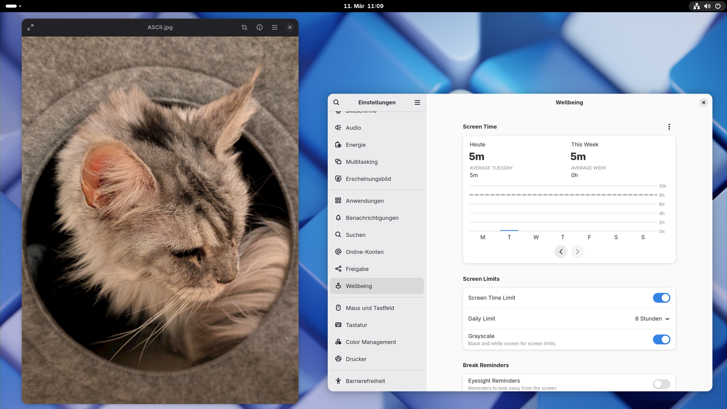This screenshot has width=727, height=409.
Task: Open image properties with the info icon
Action: 259,27
